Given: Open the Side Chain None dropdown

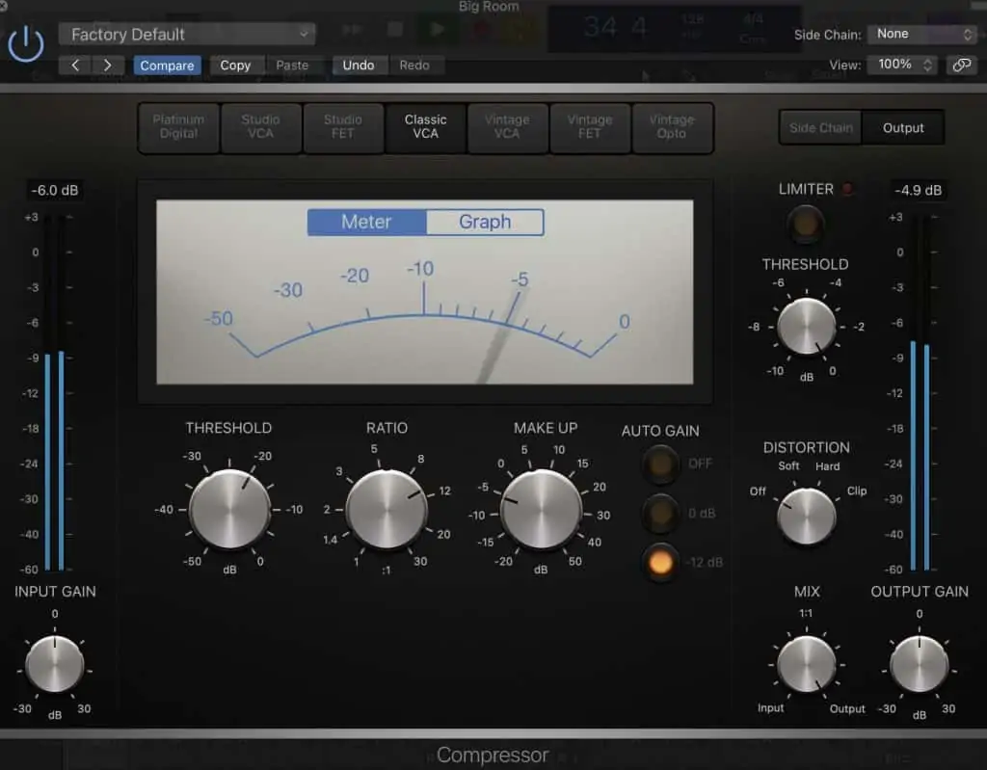Looking at the screenshot, I should (x=922, y=34).
